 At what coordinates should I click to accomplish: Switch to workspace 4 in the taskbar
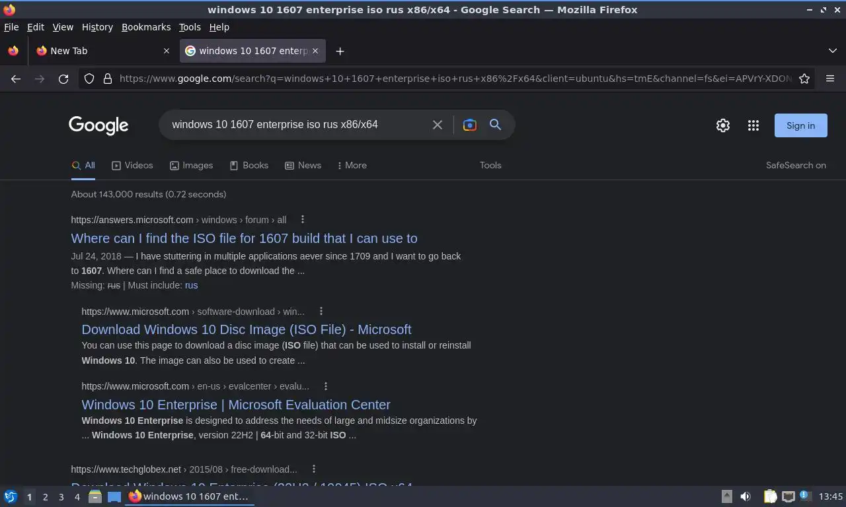coord(77,496)
